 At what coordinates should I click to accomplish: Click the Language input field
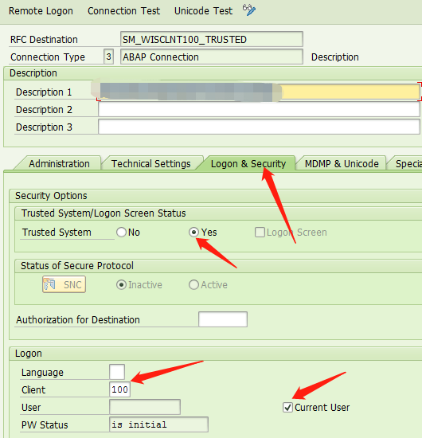[x=117, y=372]
